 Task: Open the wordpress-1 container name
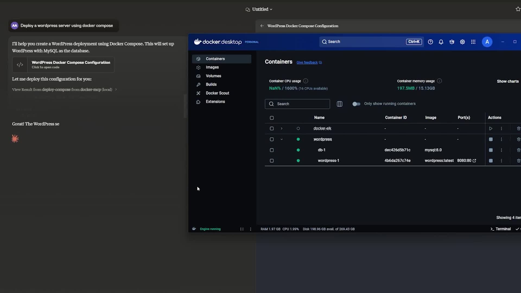click(328, 161)
